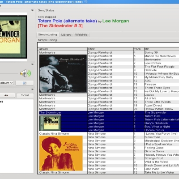Select the 'ABC' track
Screen dimensions: 179x179
point(148,81)
